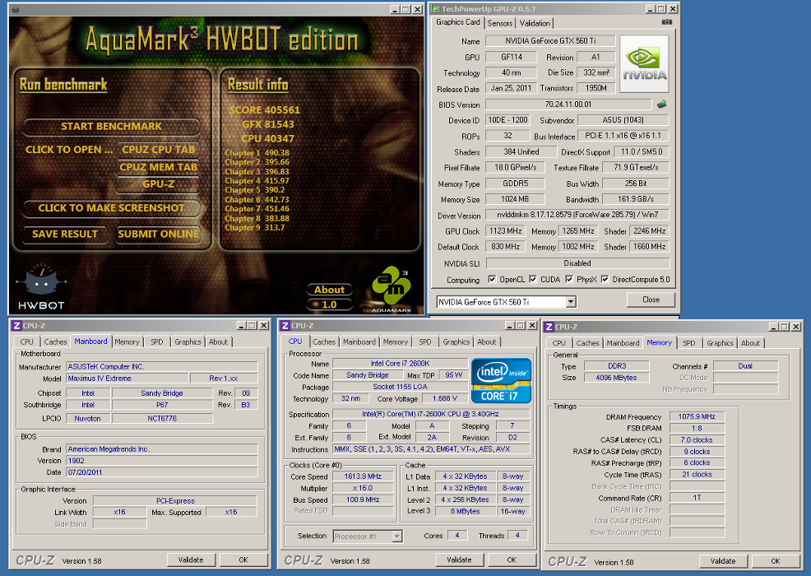Click SAVE RESULT button
The width and height of the screenshot is (811, 576).
(65, 234)
